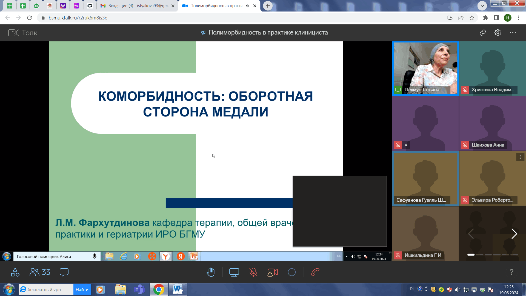526x296 pixels.
Task: Select Лехмус Татьяна video thumbnail
Action: 425,68
